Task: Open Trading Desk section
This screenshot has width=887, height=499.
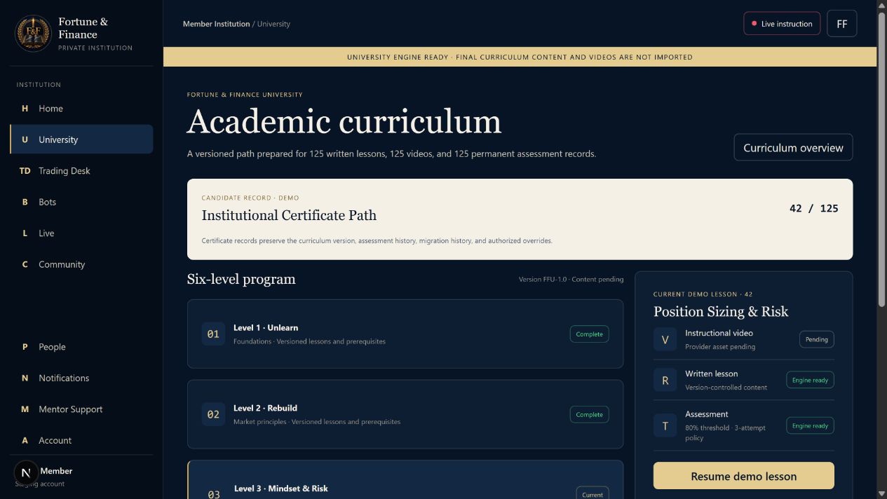Action: pos(81,171)
